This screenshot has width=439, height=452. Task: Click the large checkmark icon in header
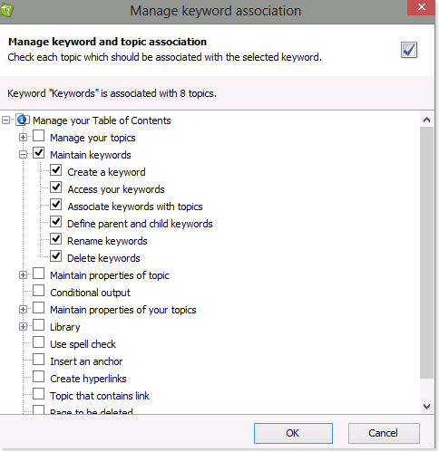tap(409, 50)
